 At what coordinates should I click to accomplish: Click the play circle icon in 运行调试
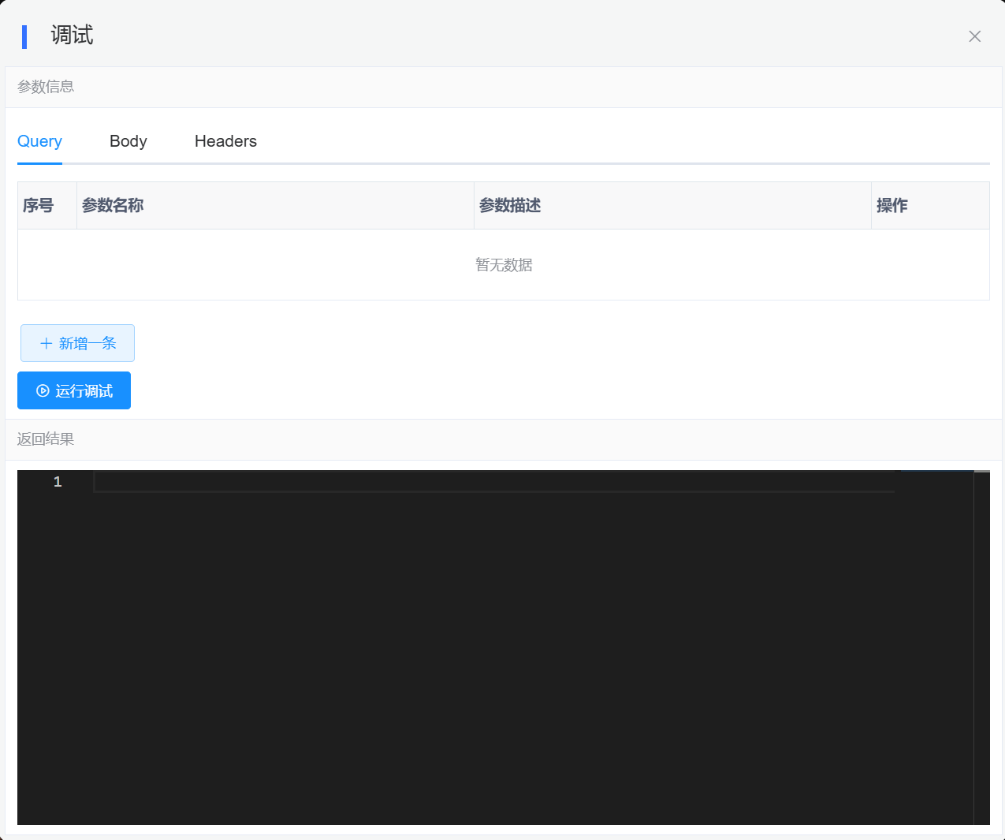(x=43, y=391)
